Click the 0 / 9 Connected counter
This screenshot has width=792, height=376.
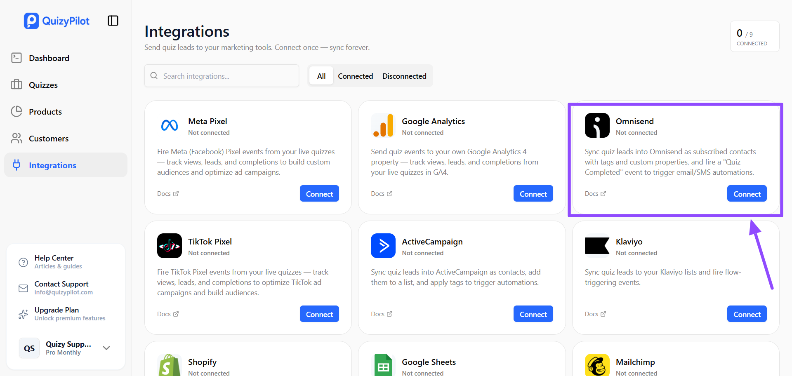pos(754,36)
